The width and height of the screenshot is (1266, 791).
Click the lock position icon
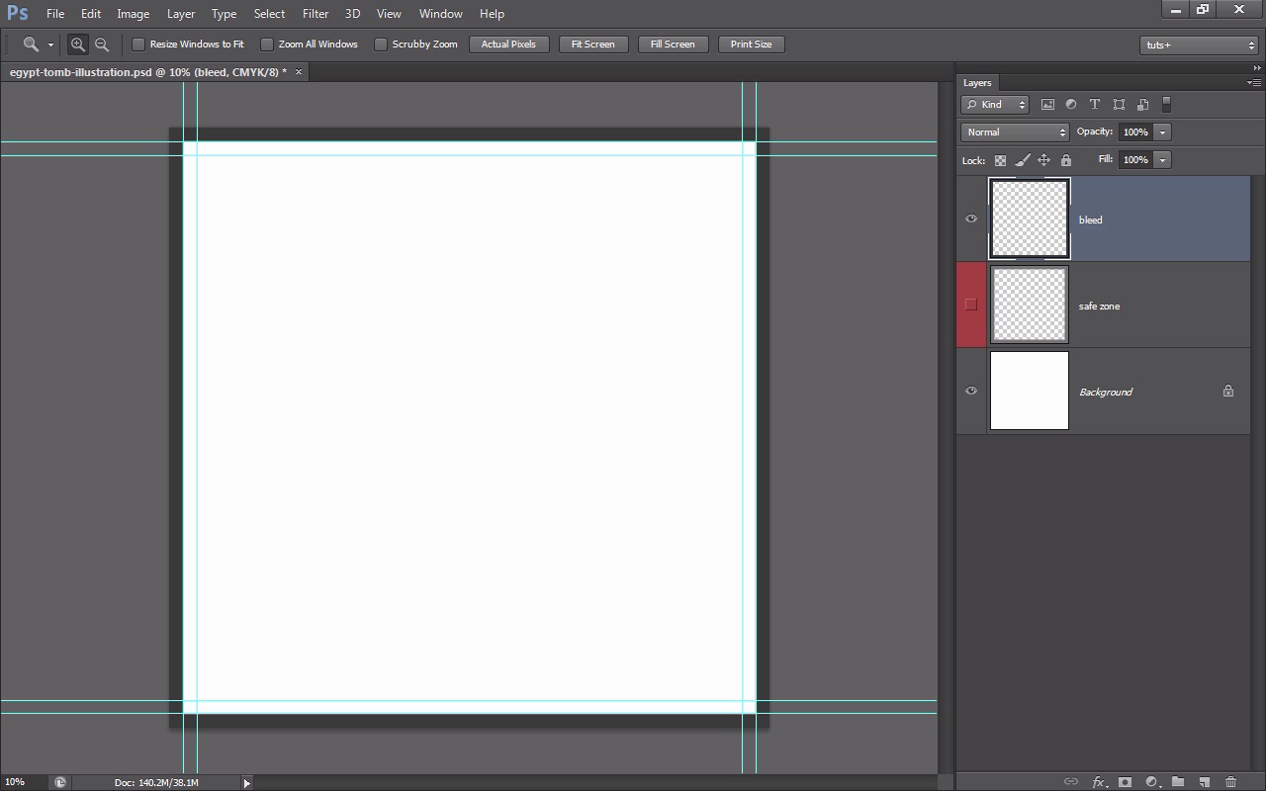[1043, 160]
